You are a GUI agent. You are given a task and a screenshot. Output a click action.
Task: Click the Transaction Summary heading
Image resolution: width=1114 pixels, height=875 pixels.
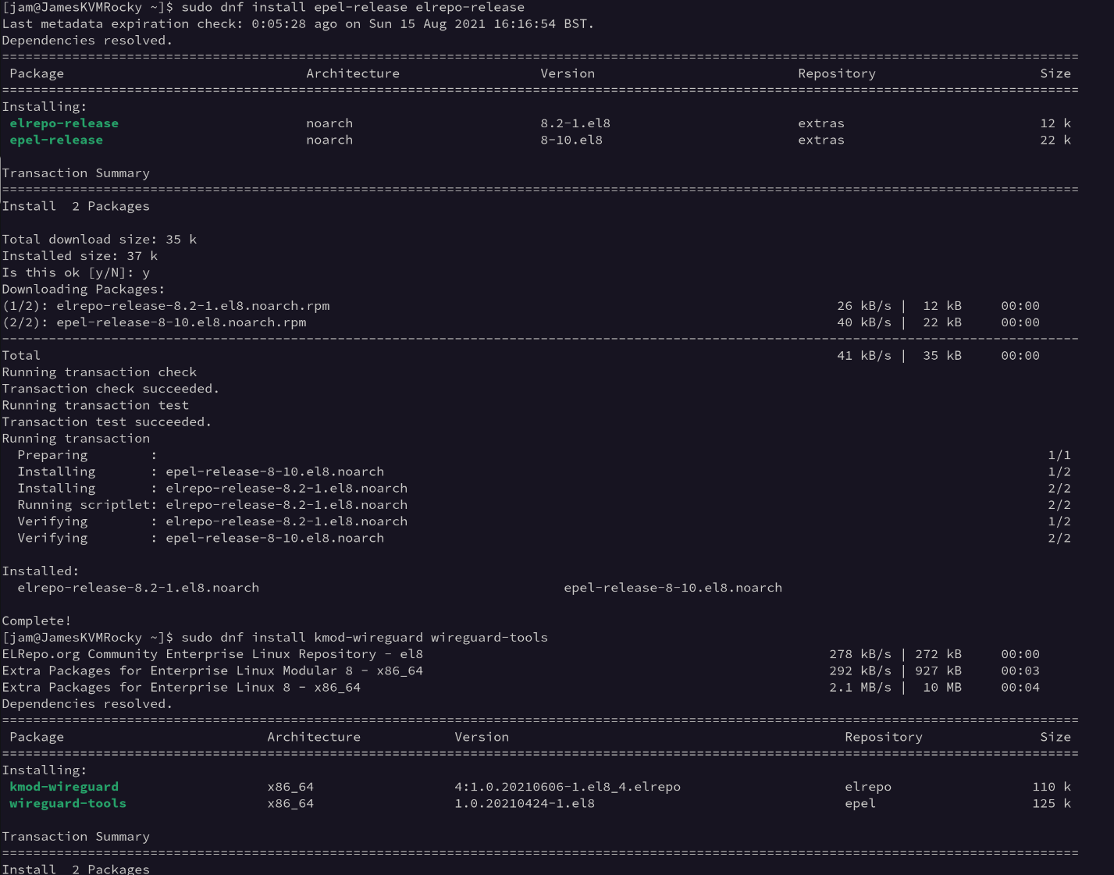pos(76,173)
